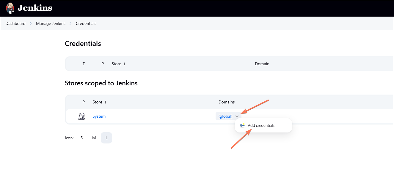Set icon size to L
Viewport: 394px width, 182px height.
click(x=106, y=138)
